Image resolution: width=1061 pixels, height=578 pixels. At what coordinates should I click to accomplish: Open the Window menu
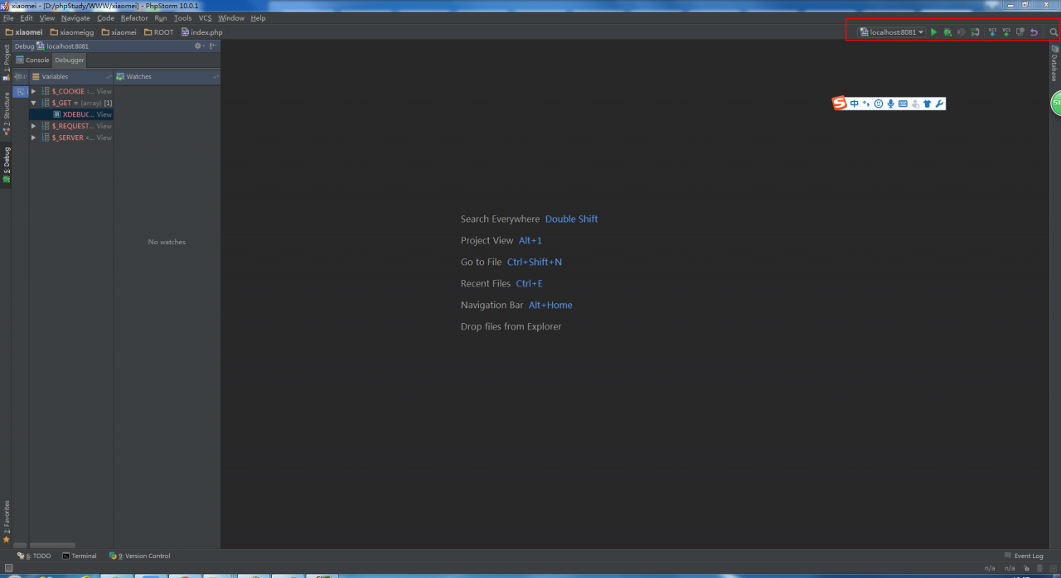pyautogui.click(x=231, y=17)
